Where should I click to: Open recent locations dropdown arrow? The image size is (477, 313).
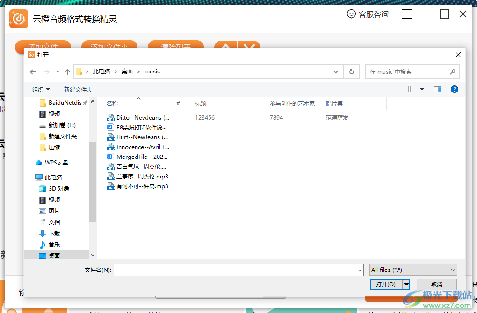(58, 72)
